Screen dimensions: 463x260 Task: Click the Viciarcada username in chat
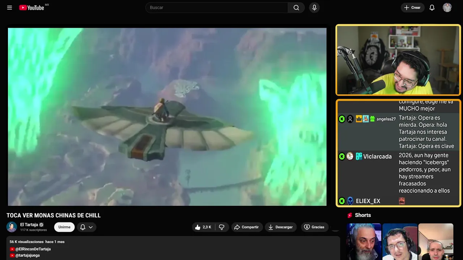pos(378,157)
